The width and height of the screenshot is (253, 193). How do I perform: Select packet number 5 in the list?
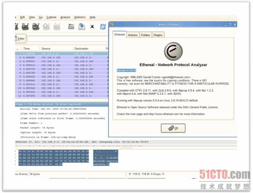(x=62, y=69)
